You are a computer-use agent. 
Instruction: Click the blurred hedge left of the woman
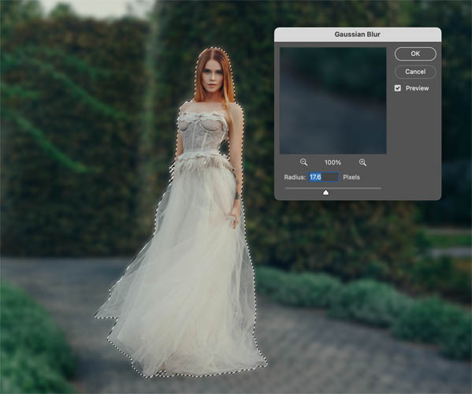coord(76,136)
